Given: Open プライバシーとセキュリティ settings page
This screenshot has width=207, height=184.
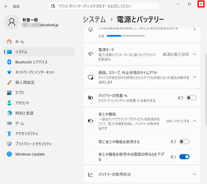Looking at the screenshot, I should (40, 144).
